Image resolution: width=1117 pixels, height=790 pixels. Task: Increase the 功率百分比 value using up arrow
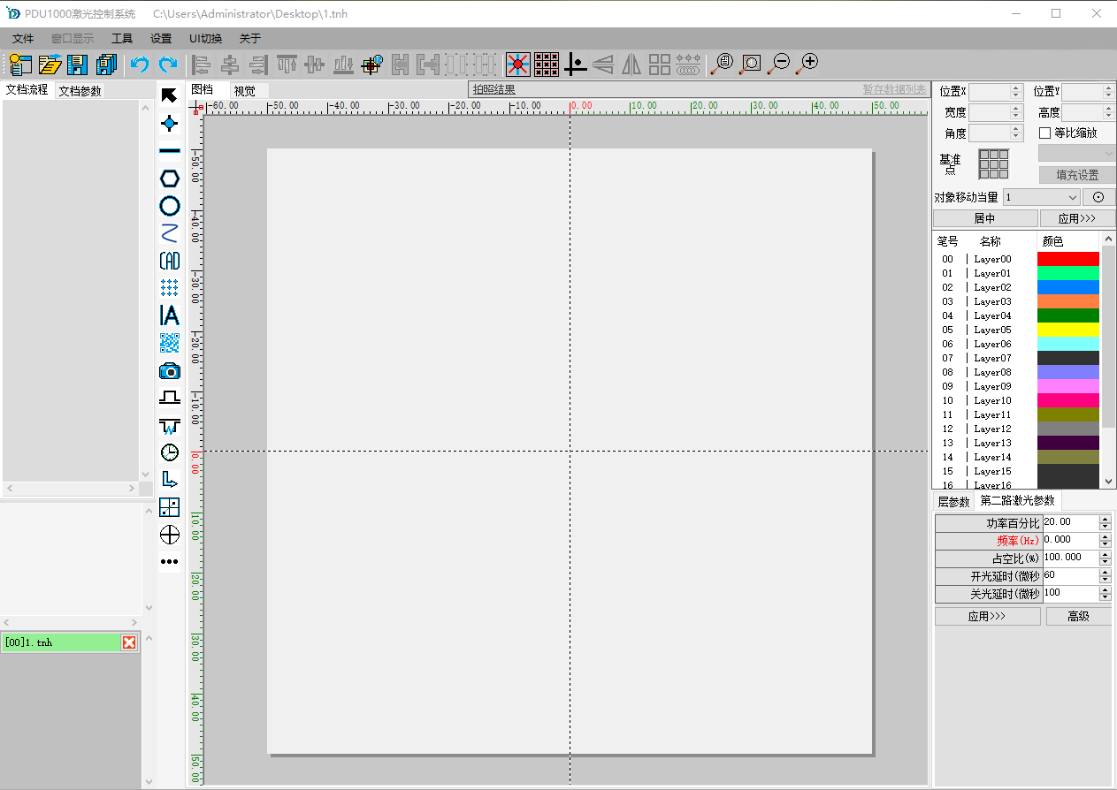1105,519
